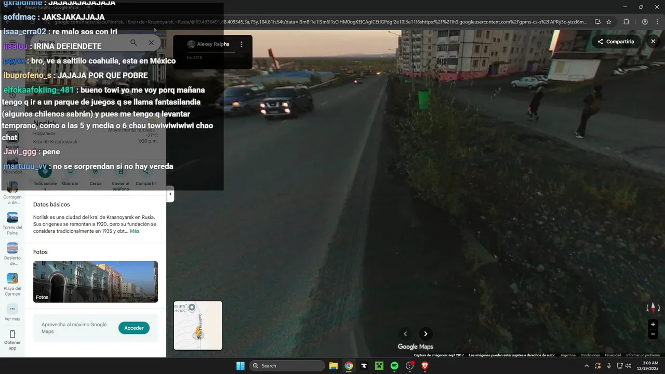Open Chrome extensions puzzle icon
This screenshot has height=374, width=665.
tap(626, 22)
